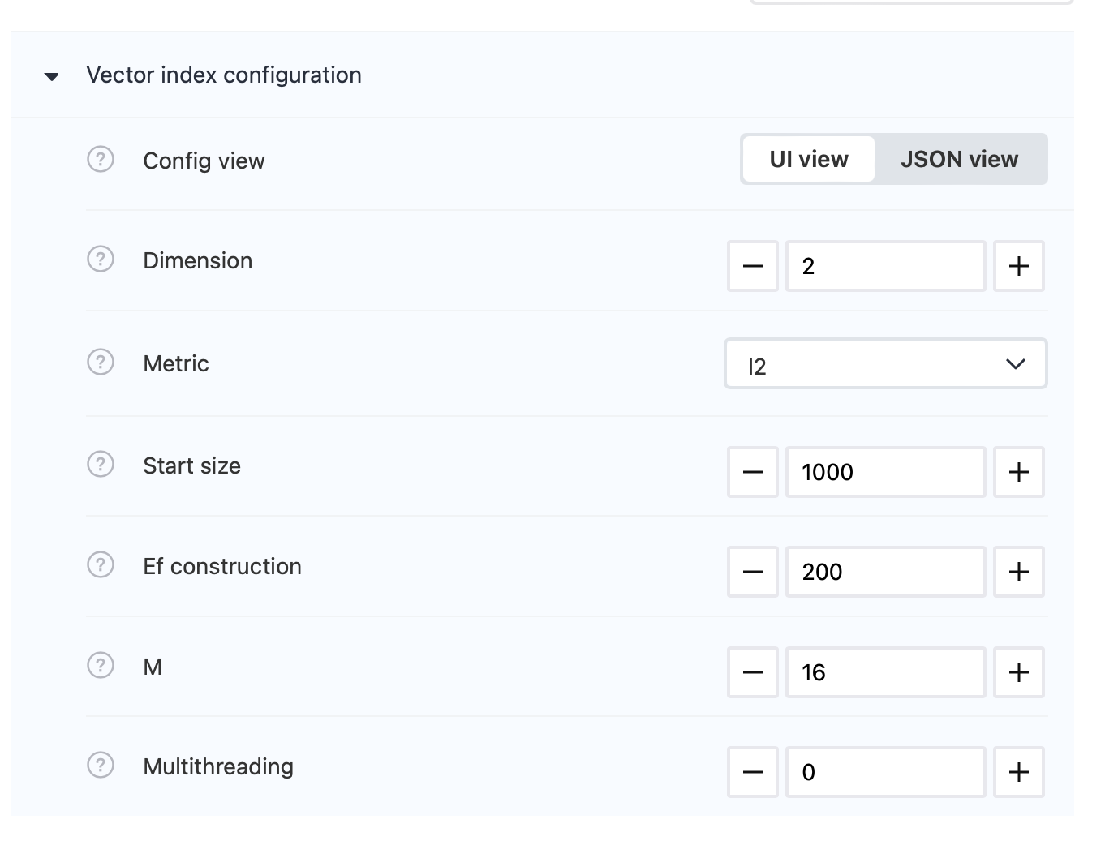Increase the Dimension value
The height and width of the screenshot is (858, 1105).
tap(1019, 266)
